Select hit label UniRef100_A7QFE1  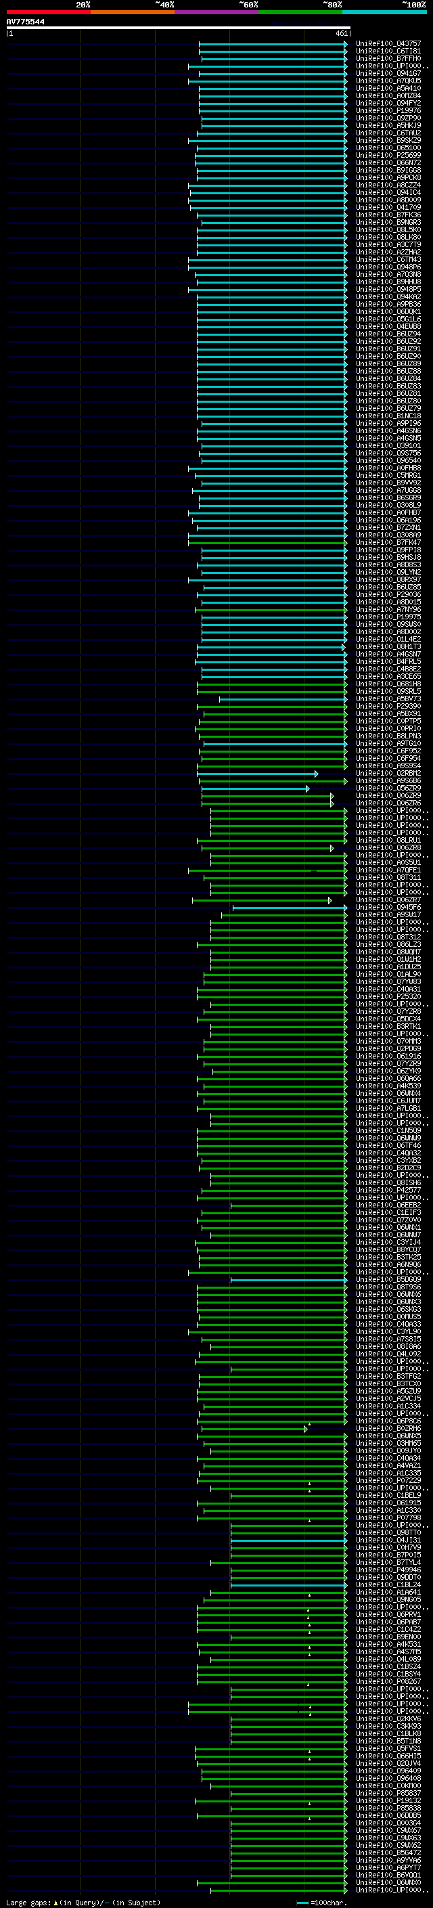[x=388, y=870]
